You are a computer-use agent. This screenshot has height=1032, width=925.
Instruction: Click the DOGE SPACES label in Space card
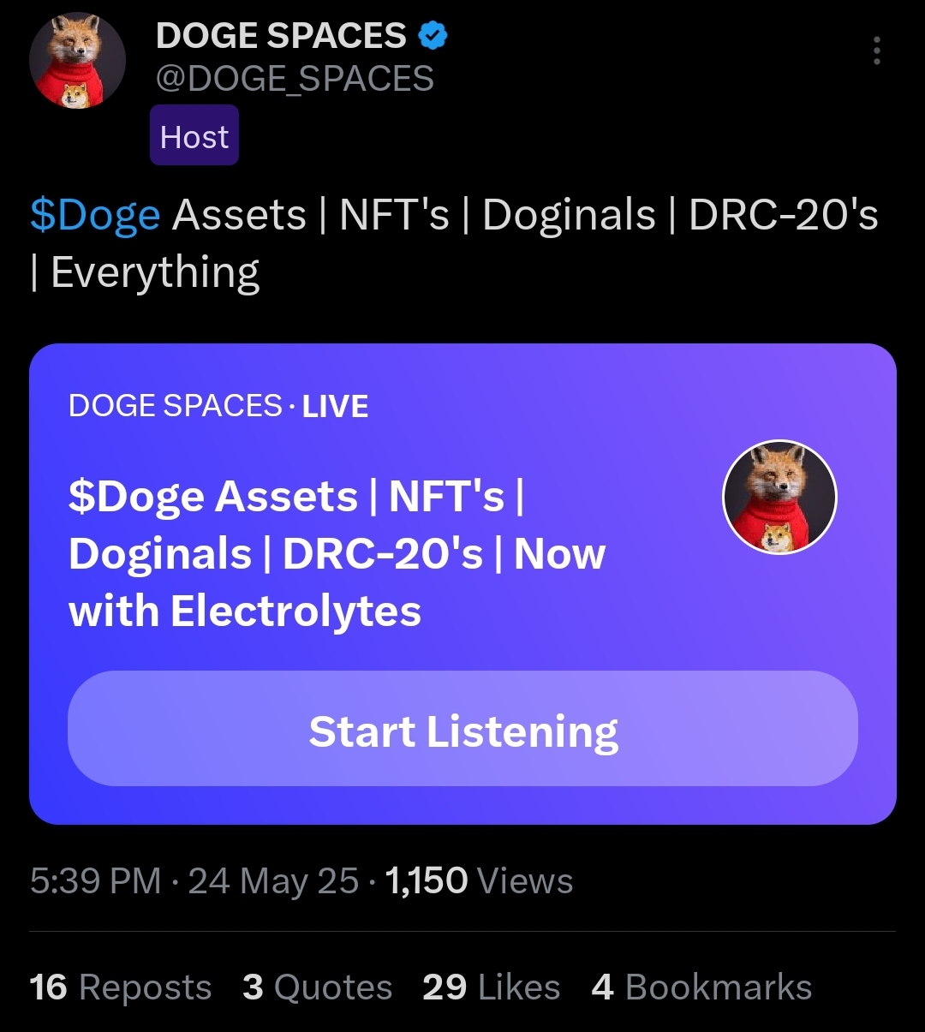(175, 406)
